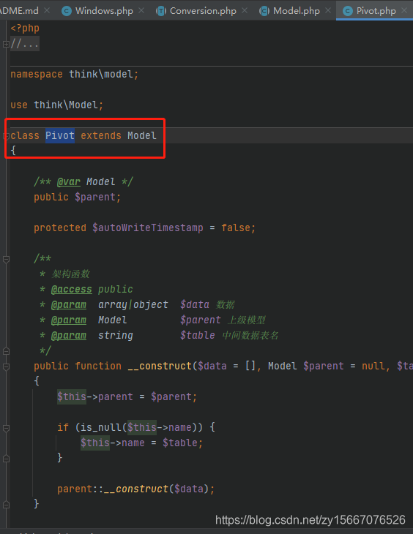The width and height of the screenshot is (413, 534).
Task: Click '$table' in the docblock
Action: click(x=198, y=336)
